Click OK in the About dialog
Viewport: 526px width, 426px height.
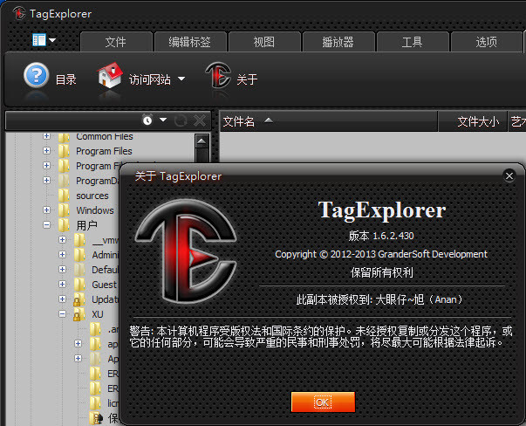tap(323, 402)
